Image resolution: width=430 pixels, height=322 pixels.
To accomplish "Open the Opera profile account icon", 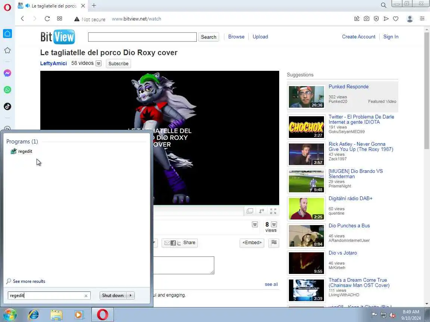I will click(410, 19).
